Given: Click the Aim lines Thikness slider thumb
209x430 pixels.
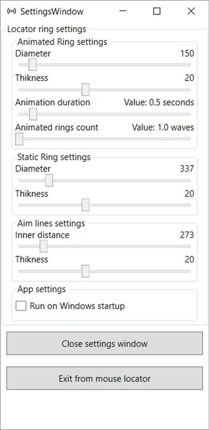Looking at the screenshot, I should [x=86, y=271].
